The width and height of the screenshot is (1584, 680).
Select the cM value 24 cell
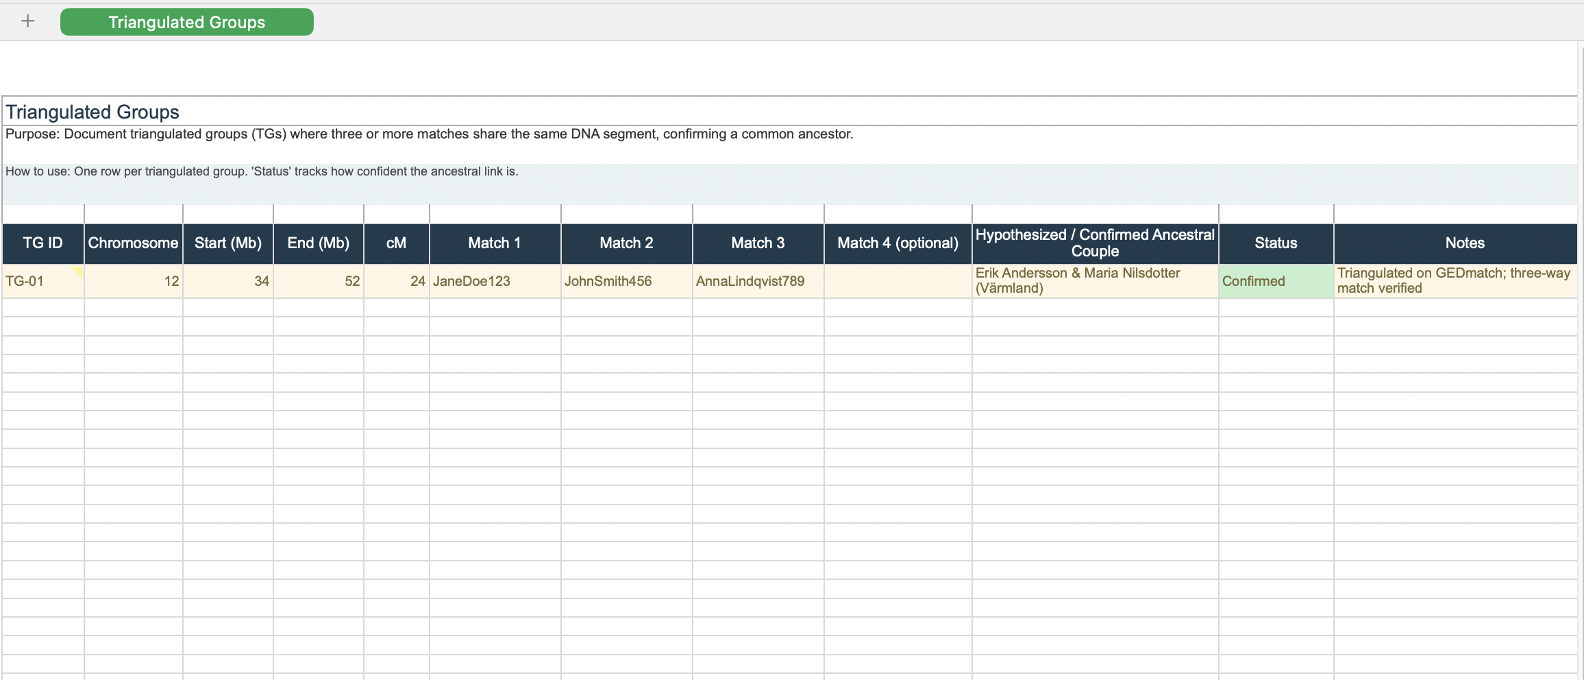(x=397, y=281)
